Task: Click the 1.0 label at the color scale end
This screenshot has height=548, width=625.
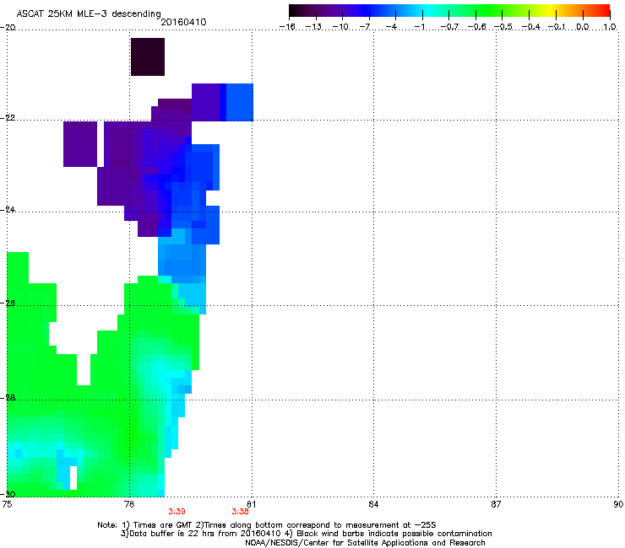Action: (x=610, y=27)
